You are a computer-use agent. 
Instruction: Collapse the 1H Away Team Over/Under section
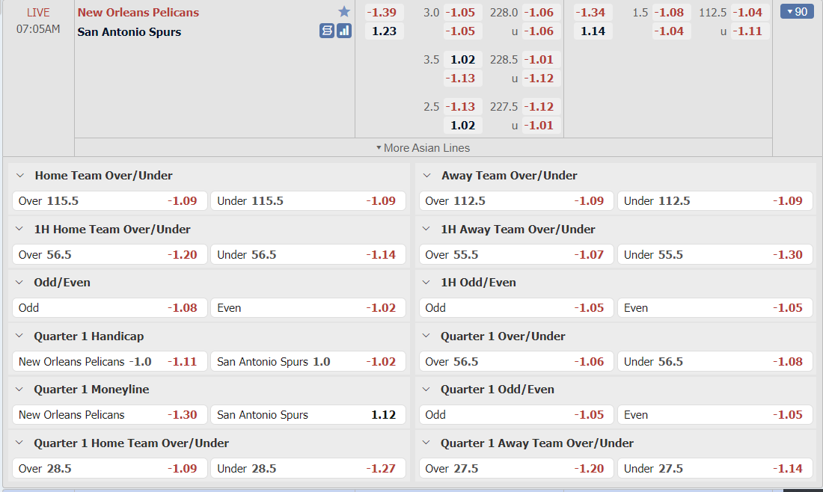426,230
